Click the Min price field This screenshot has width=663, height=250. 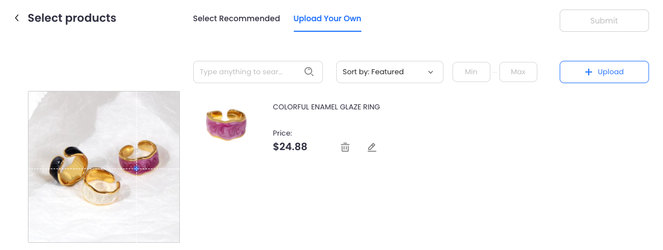pyautogui.click(x=471, y=72)
